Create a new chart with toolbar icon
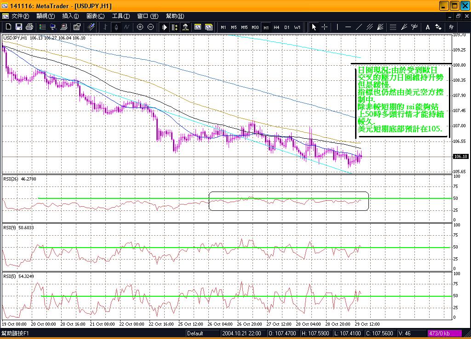 [8, 27]
